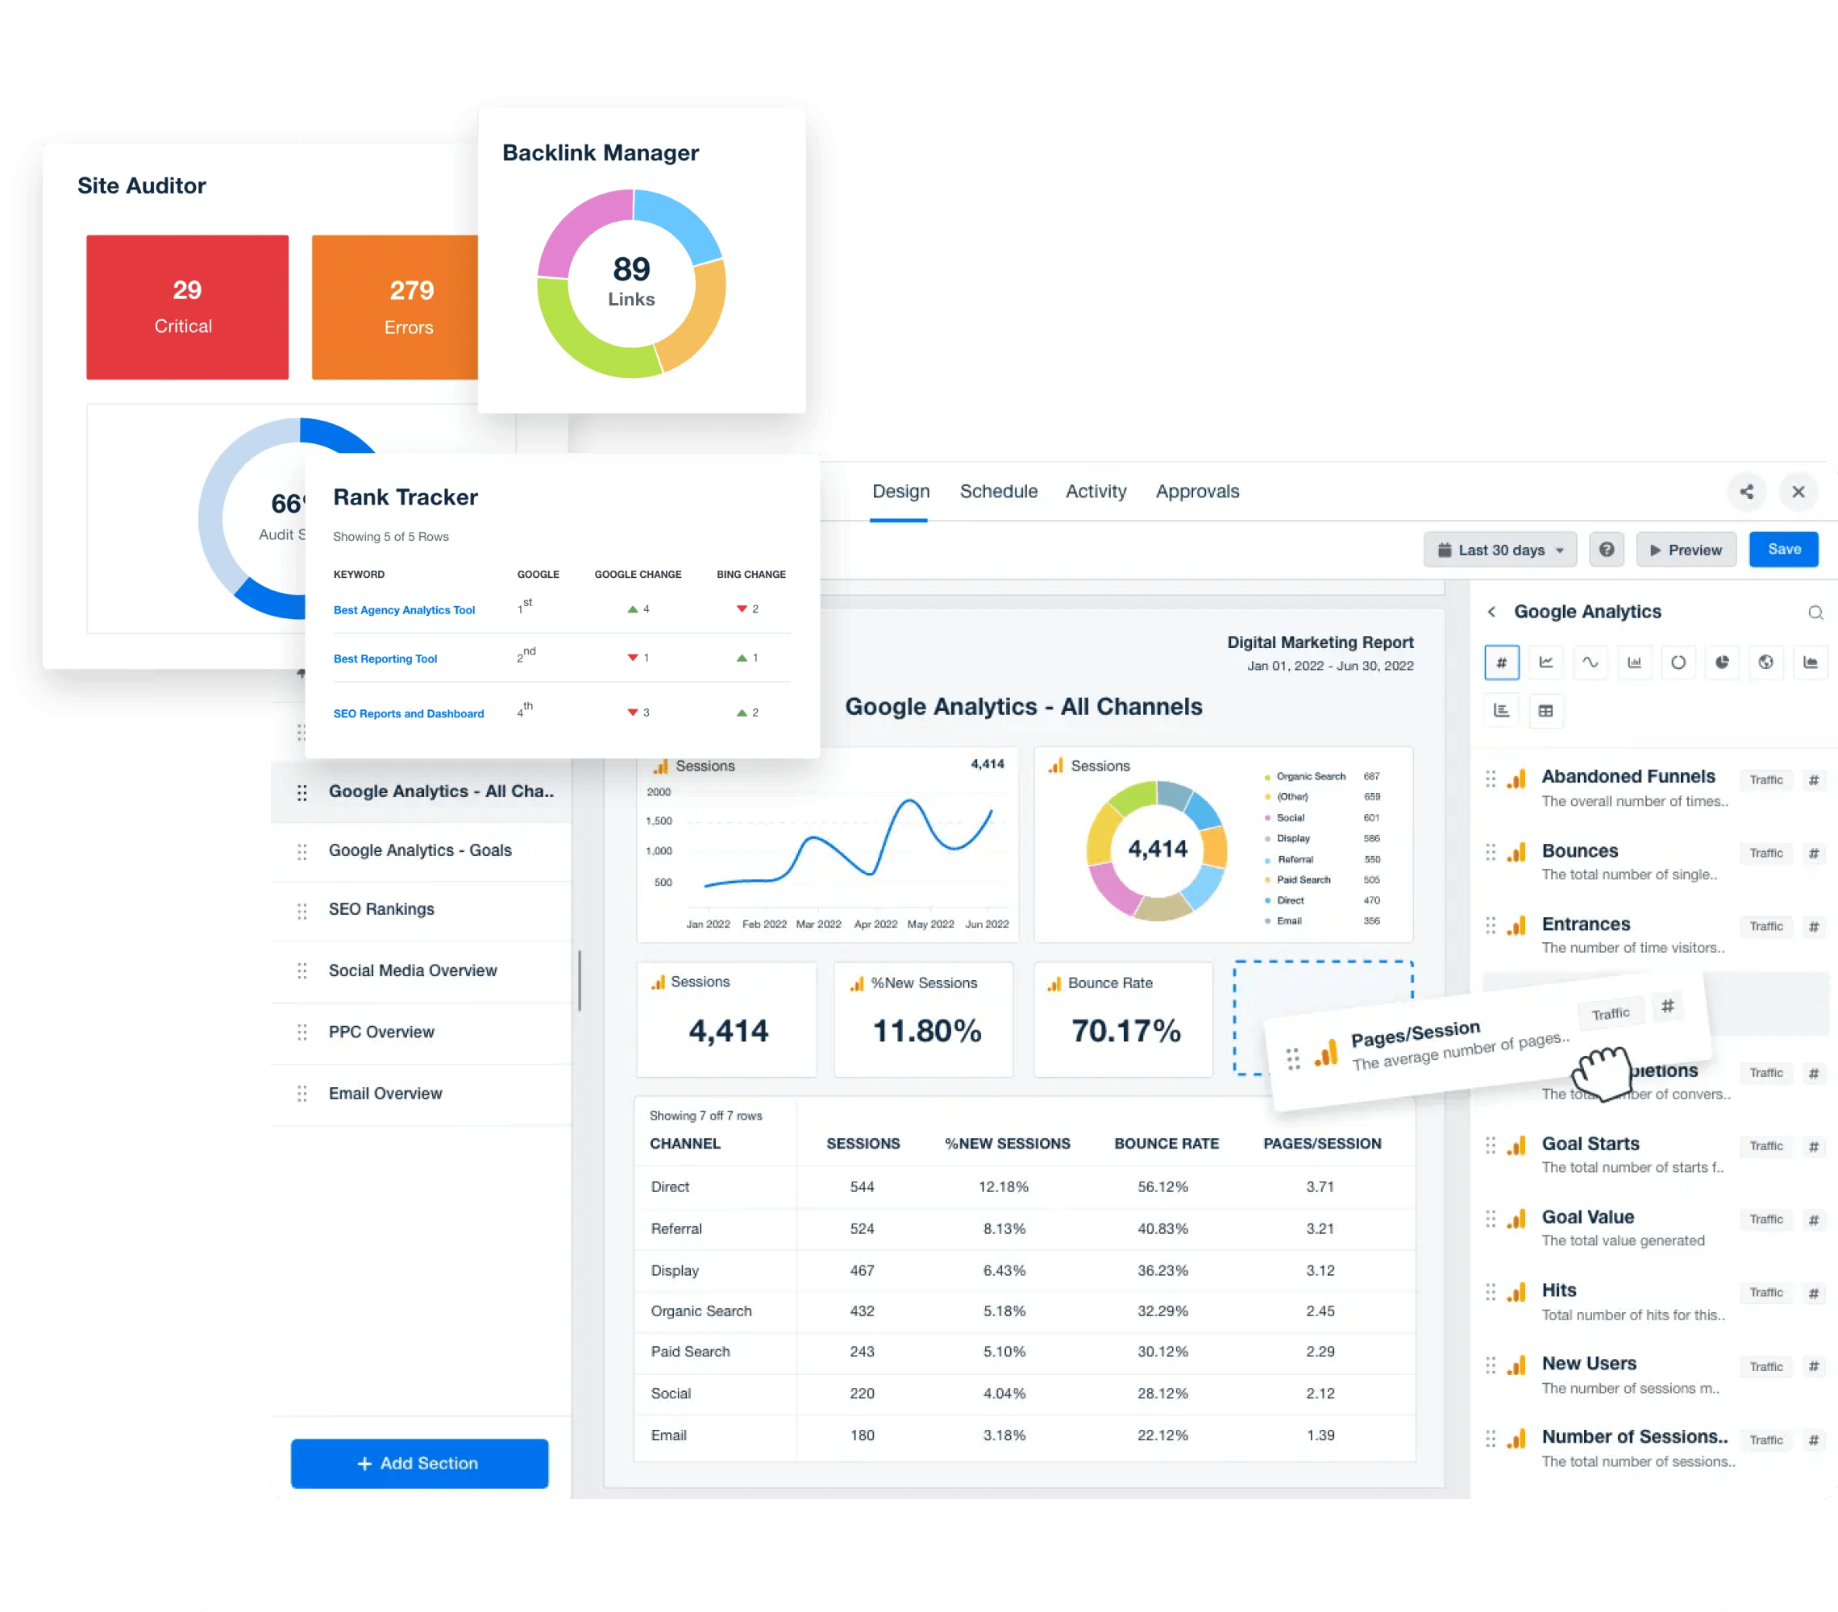1838x1612 pixels.
Task: Click the orange 279 Errors tile
Action: click(x=395, y=307)
